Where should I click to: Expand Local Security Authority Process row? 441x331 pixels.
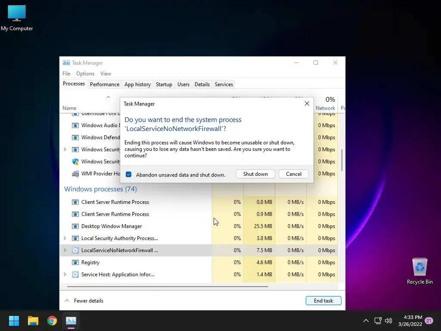tap(65, 238)
